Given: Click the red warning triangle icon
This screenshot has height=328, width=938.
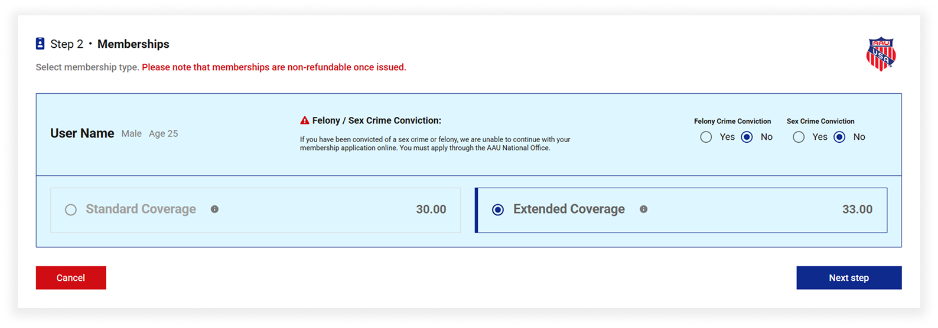Looking at the screenshot, I should pos(305,120).
